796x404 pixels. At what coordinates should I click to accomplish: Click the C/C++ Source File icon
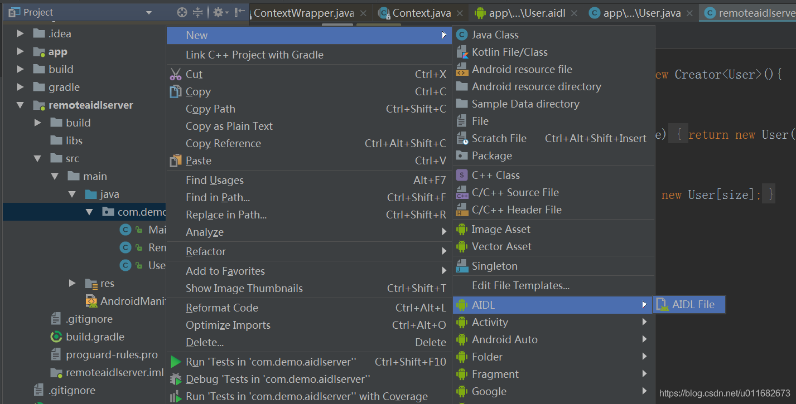[462, 192]
